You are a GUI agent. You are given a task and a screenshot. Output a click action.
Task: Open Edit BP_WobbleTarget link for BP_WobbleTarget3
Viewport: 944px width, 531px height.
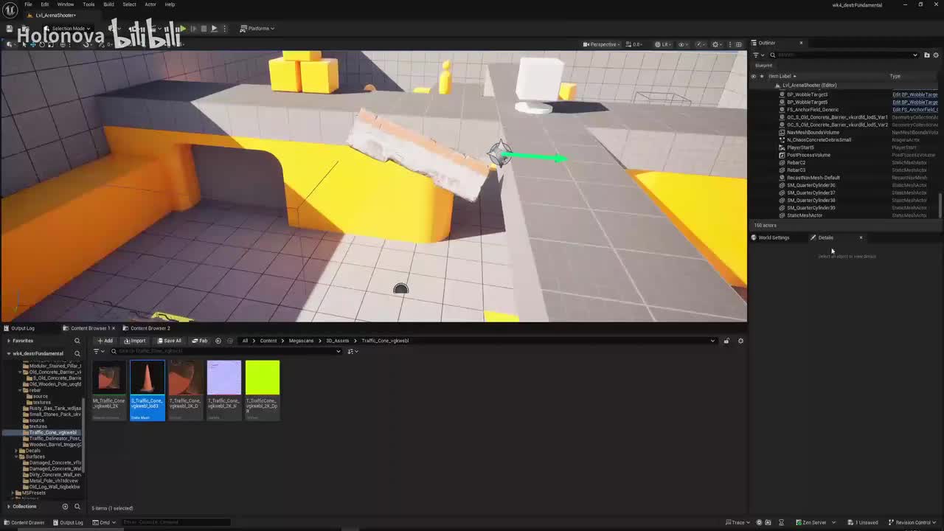(x=915, y=94)
